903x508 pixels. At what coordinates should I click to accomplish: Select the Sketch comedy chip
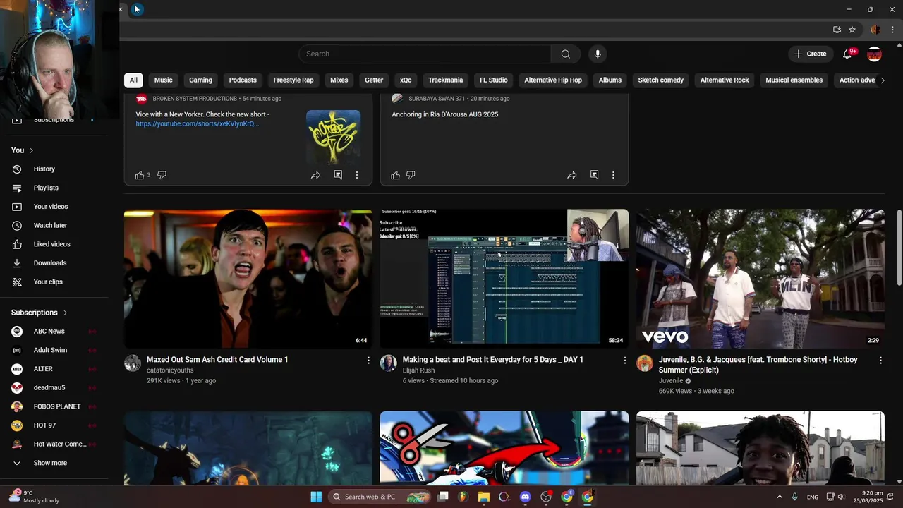(x=661, y=80)
